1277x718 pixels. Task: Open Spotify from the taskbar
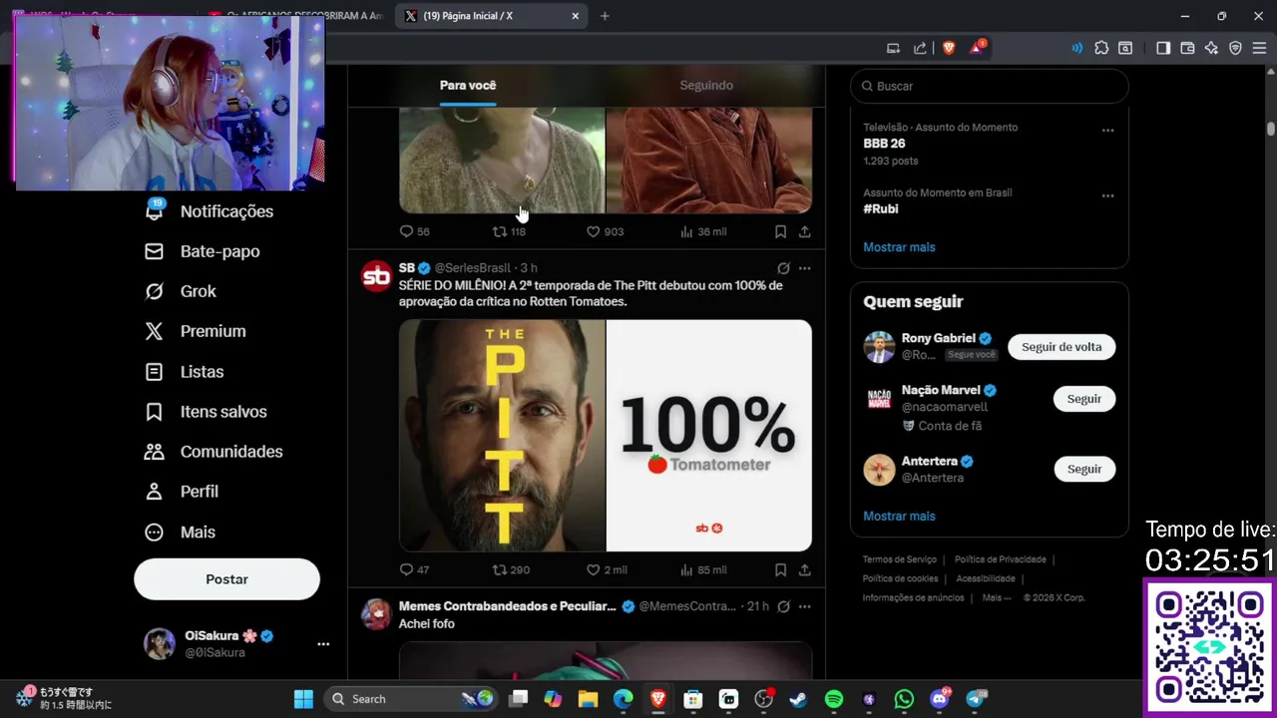point(834,699)
